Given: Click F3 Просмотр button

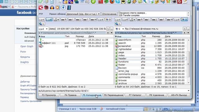Looking at the screenshot, I should 49,95.
